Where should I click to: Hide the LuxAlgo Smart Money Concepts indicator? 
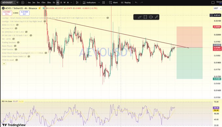pyautogui.click(x=108, y=18)
